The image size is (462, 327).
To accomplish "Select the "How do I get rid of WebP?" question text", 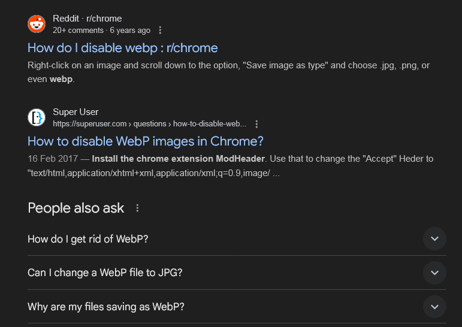I will pos(88,238).
